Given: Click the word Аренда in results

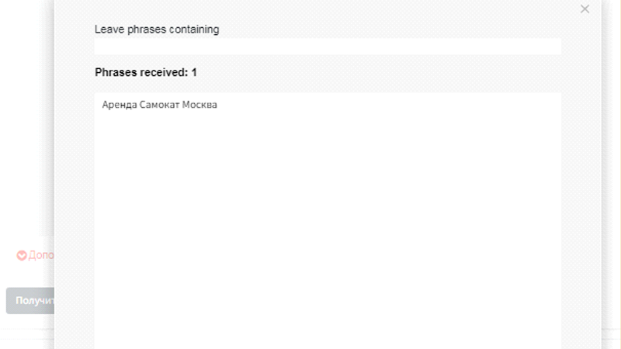Looking at the screenshot, I should pos(119,105).
